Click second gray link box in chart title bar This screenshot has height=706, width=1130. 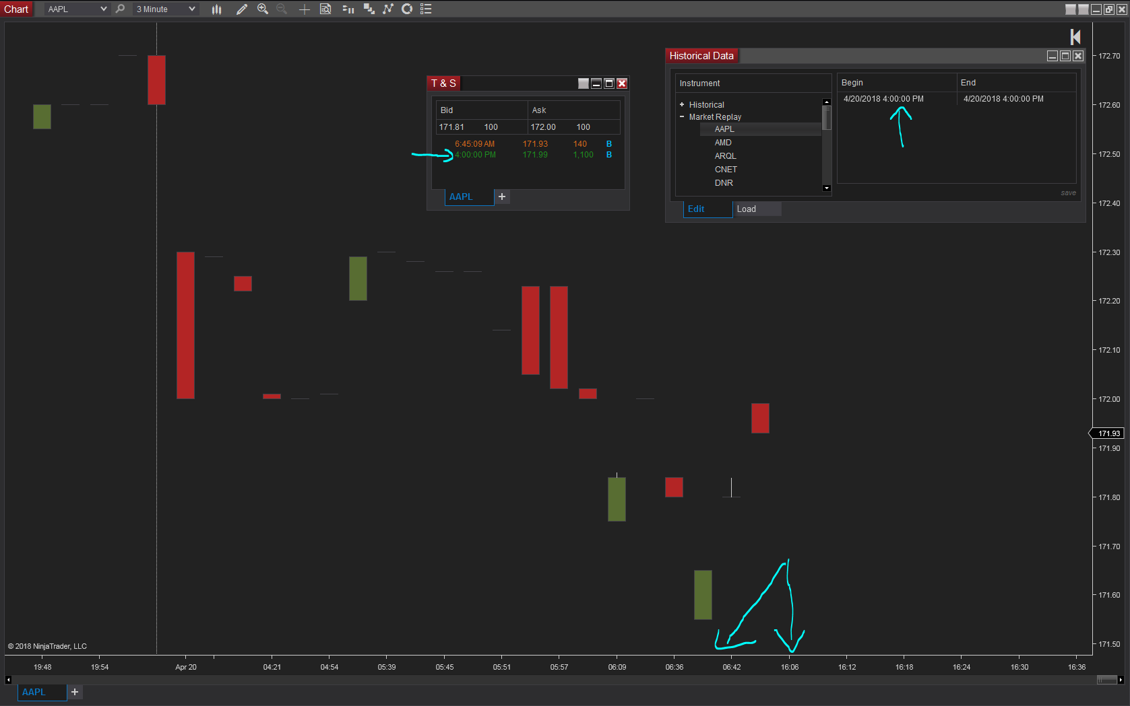[1084, 9]
